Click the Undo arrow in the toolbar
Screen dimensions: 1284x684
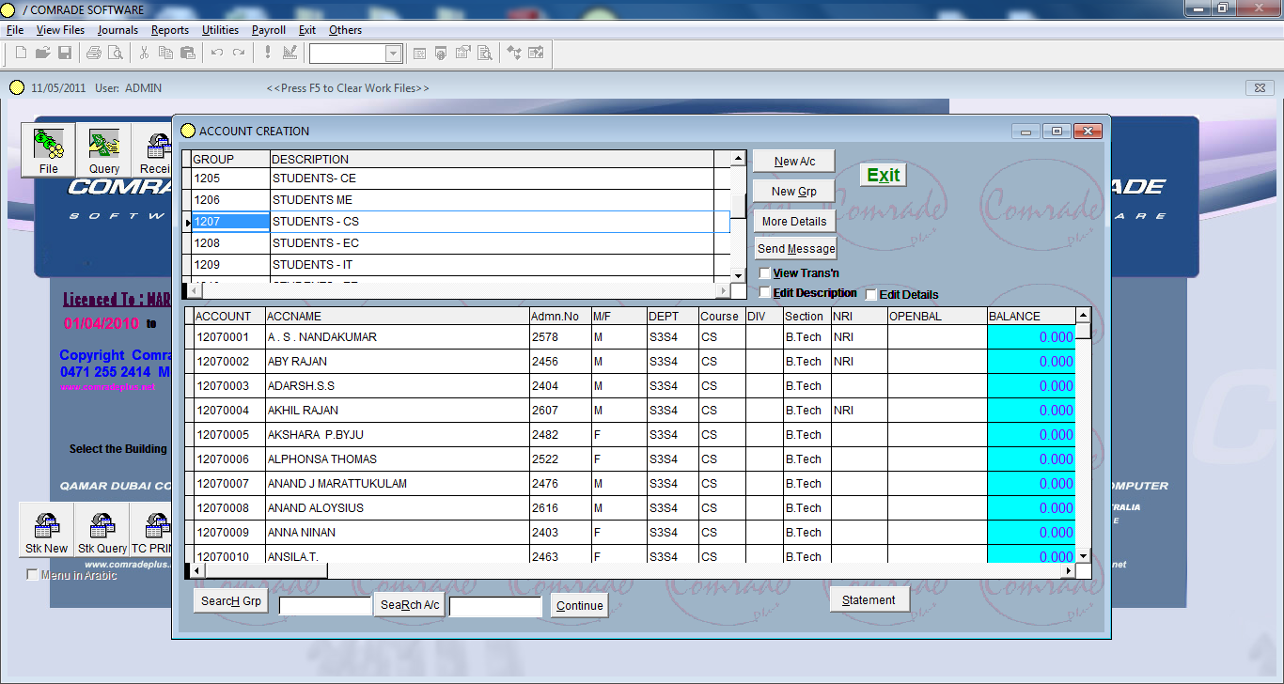(x=216, y=53)
